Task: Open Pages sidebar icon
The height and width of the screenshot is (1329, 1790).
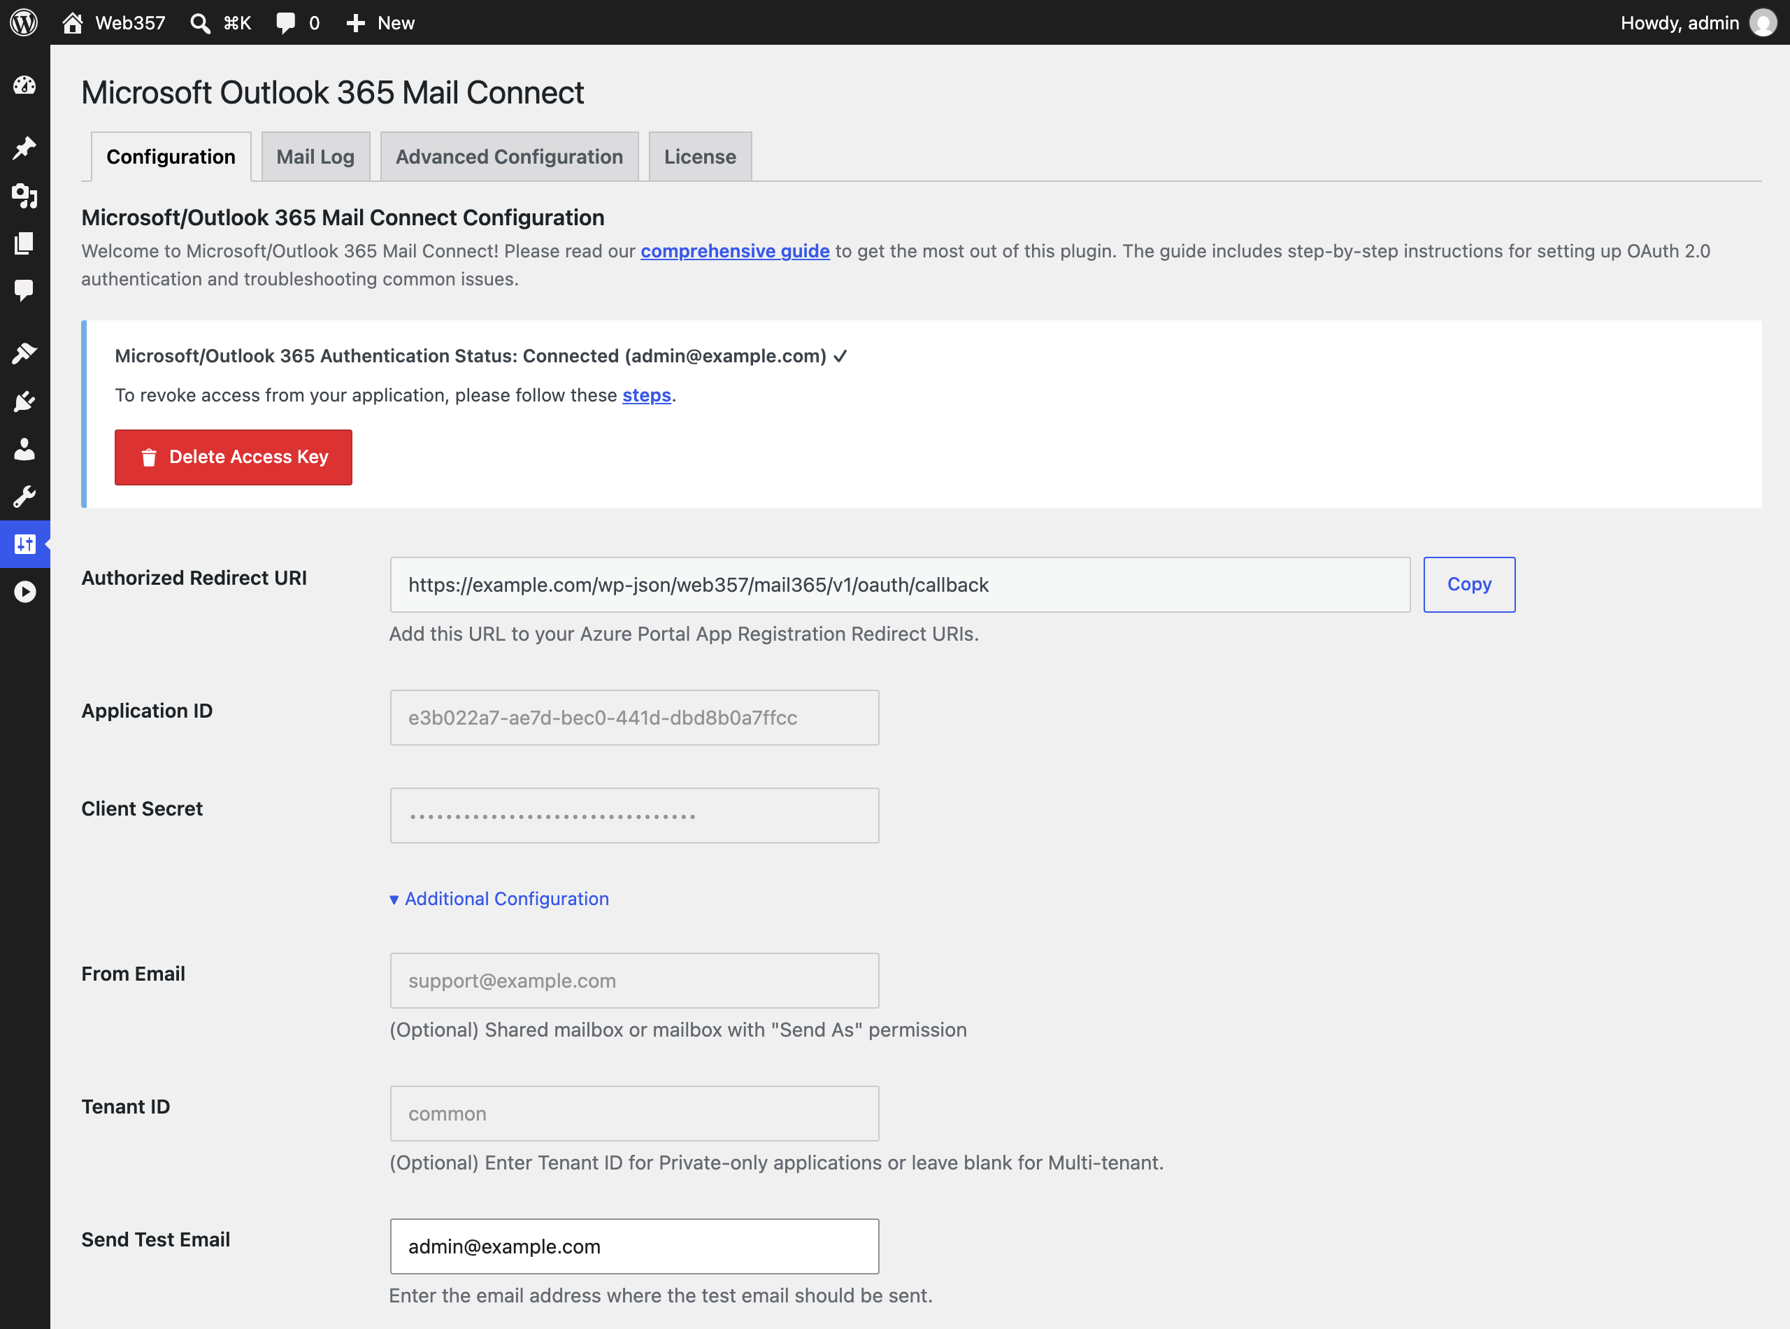Action: point(24,243)
